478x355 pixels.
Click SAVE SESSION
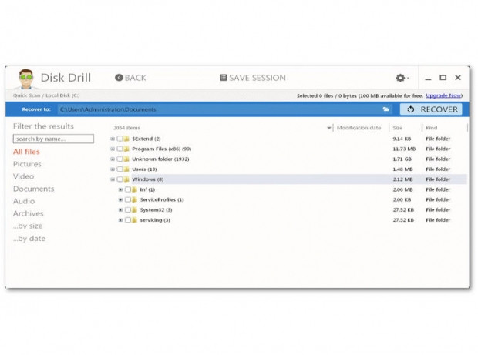(x=253, y=78)
